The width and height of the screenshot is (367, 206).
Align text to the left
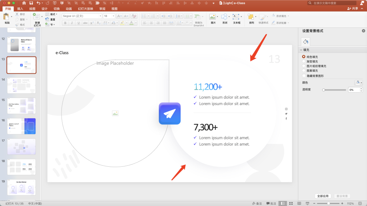145,23
